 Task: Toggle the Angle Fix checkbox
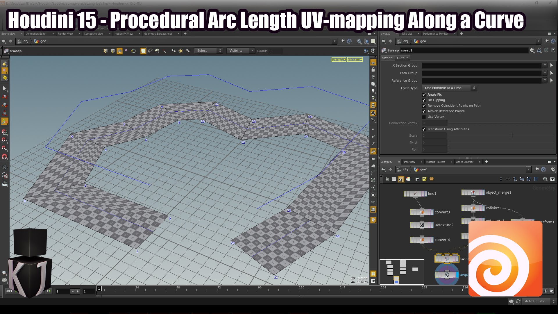tap(424, 95)
